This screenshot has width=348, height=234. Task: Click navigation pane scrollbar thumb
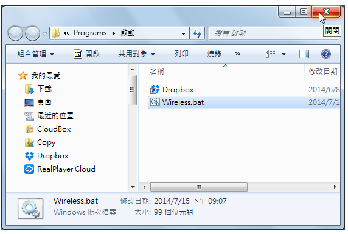point(132,90)
